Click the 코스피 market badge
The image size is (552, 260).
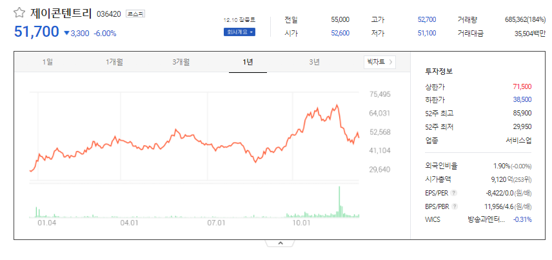pos(135,14)
